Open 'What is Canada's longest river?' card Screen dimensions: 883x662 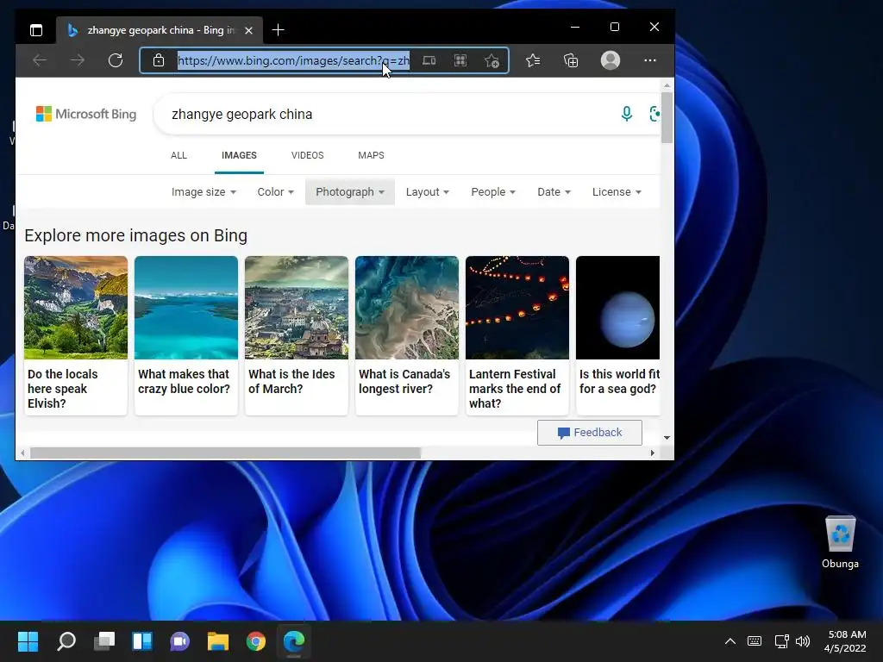click(407, 335)
